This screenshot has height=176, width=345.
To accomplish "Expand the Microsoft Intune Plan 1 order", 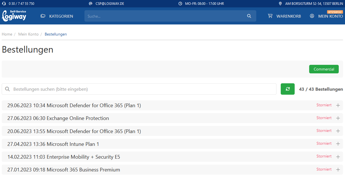I will pyautogui.click(x=338, y=144).
